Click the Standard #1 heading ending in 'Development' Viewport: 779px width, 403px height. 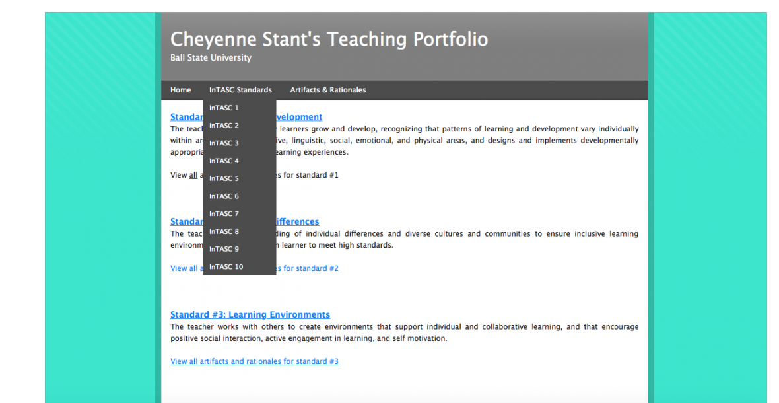[x=299, y=117]
